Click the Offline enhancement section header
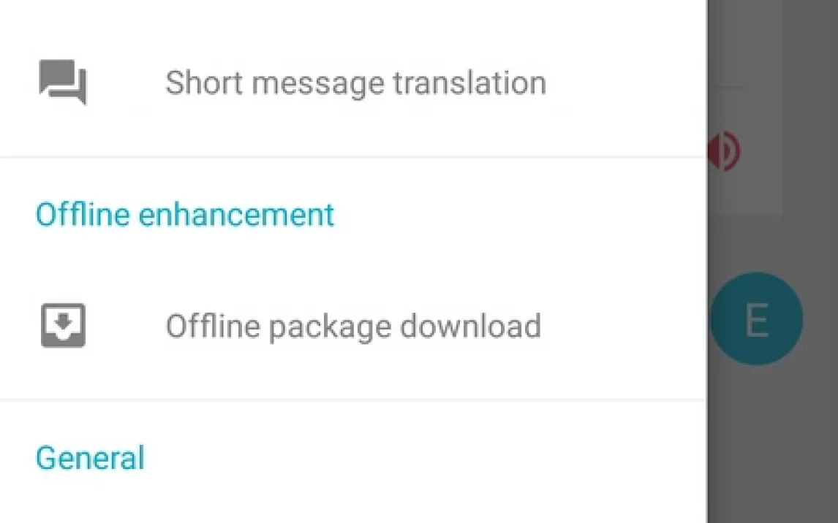Viewport: 838px width, 523px height. tap(185, 215)
